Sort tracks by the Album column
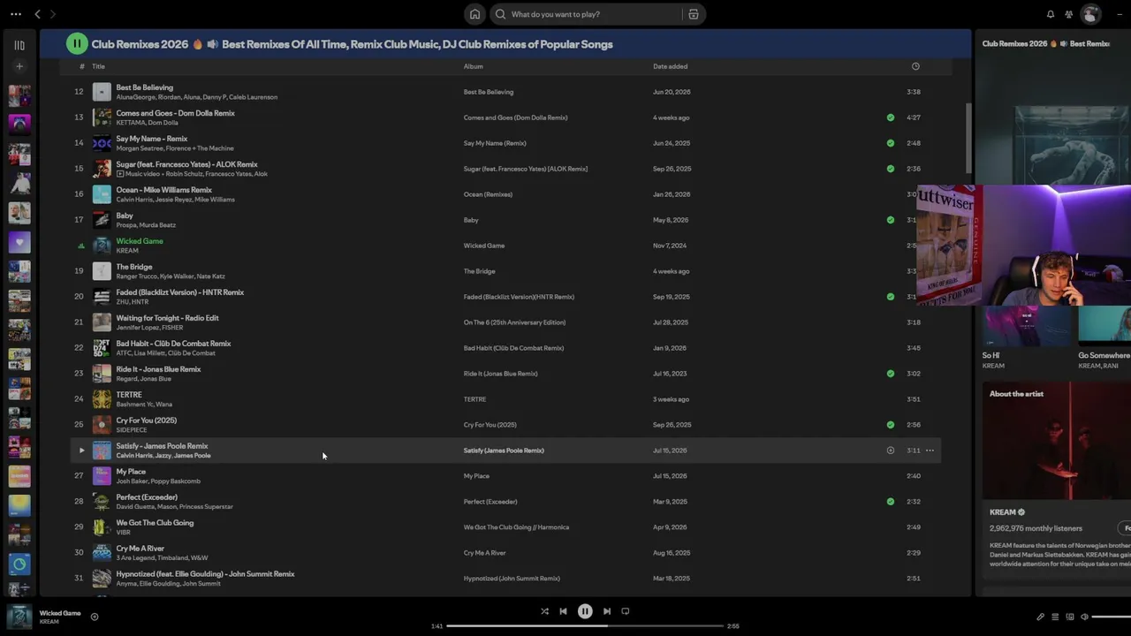Viewport: 1131px width, 636px height. (474, 66)
